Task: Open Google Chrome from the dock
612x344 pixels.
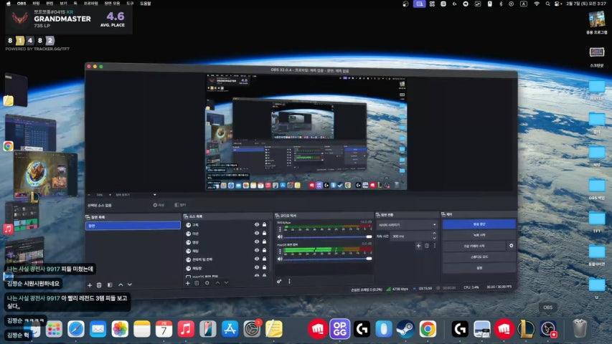Action: tap(428, 329)
